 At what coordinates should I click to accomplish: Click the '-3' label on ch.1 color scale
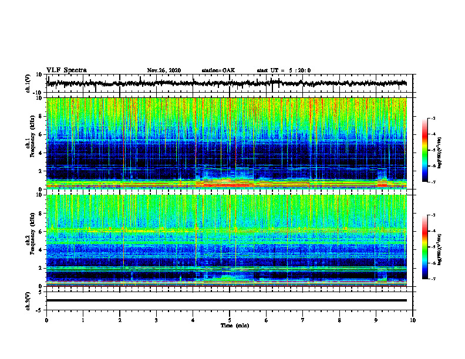[433, 118]
